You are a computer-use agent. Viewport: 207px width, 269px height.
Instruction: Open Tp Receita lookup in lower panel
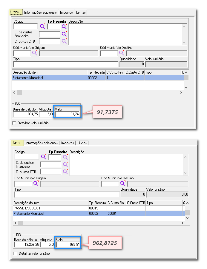click(65, 157)
